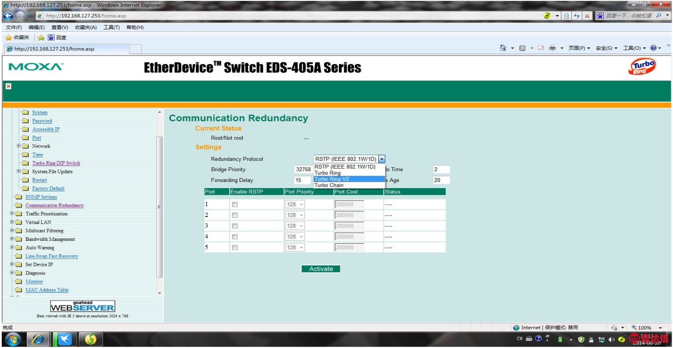Expand the Virtual LAN tree node

click(12, 222)
